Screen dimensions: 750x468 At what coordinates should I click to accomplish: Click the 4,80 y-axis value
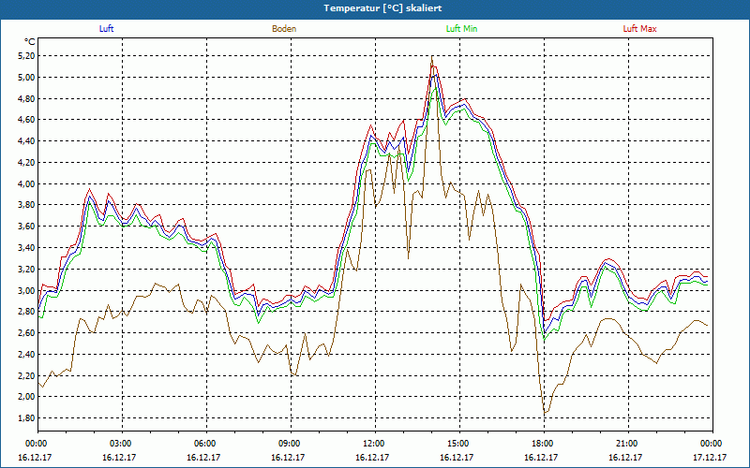[27, 99]
